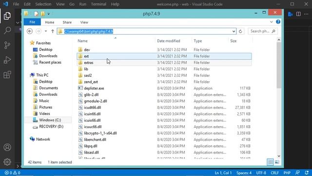
Task: Sort by Name column header
Action: pos(82,41)
